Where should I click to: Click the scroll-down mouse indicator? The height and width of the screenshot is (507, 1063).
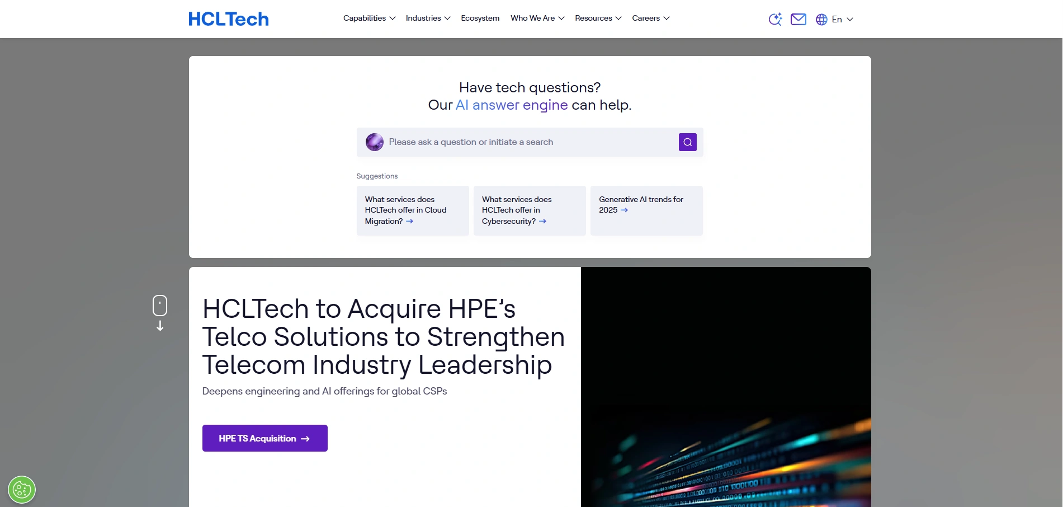click(160, 313)
